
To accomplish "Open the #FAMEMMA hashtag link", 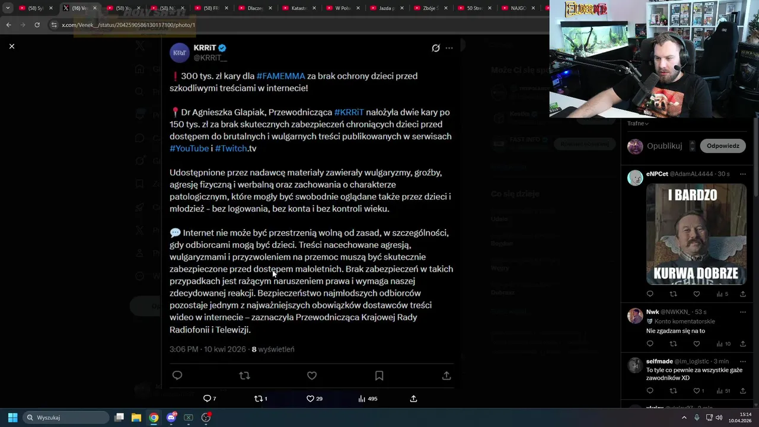I will [x=281, y=76].
